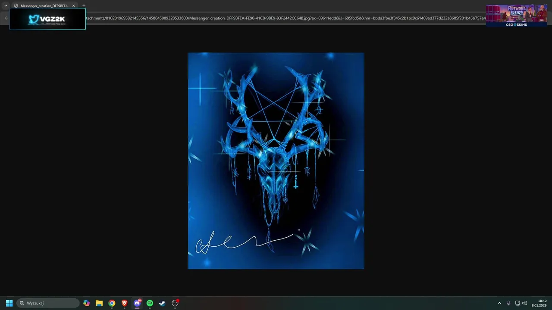Close the Messenger_creation tab

pos(73,6)
